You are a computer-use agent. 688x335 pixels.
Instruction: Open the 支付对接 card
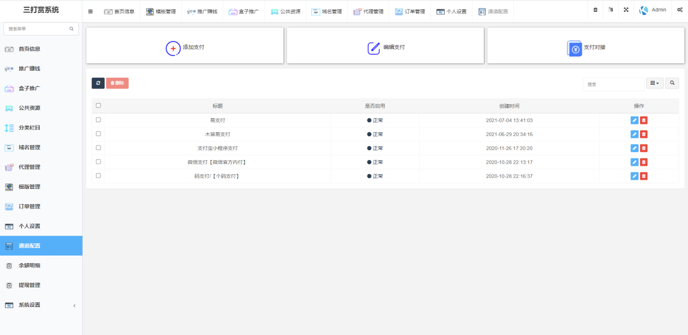(585, 48)
